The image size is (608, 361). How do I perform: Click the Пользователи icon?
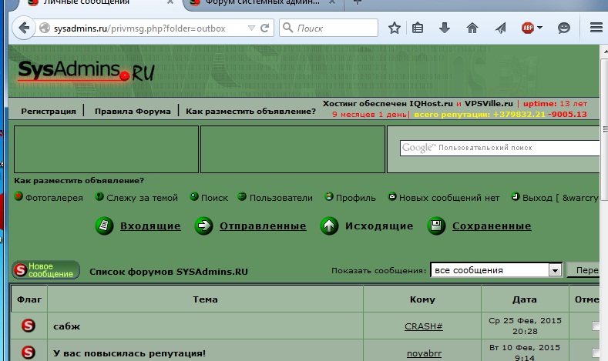pyautogui.click(x=242, y=196)
